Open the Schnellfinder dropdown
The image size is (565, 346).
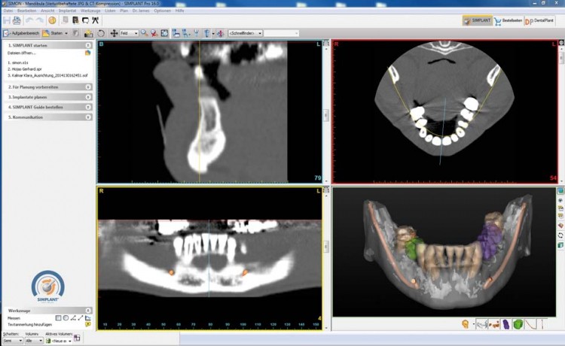coord(245,33)
